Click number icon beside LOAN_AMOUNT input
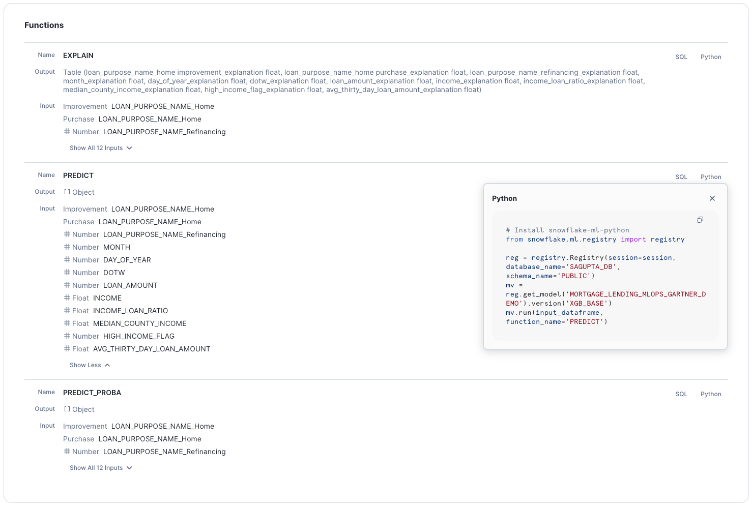Image resolution: width=752 pixels, height=507 pixels. (x=67, y=285)
